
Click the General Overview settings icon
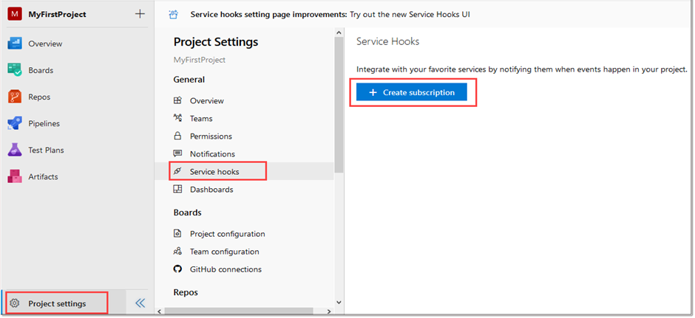tap(177, 100)
